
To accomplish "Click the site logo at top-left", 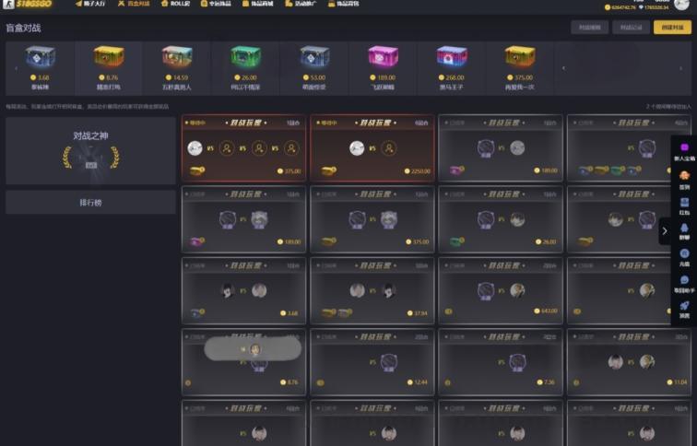I will pos(28,4).
